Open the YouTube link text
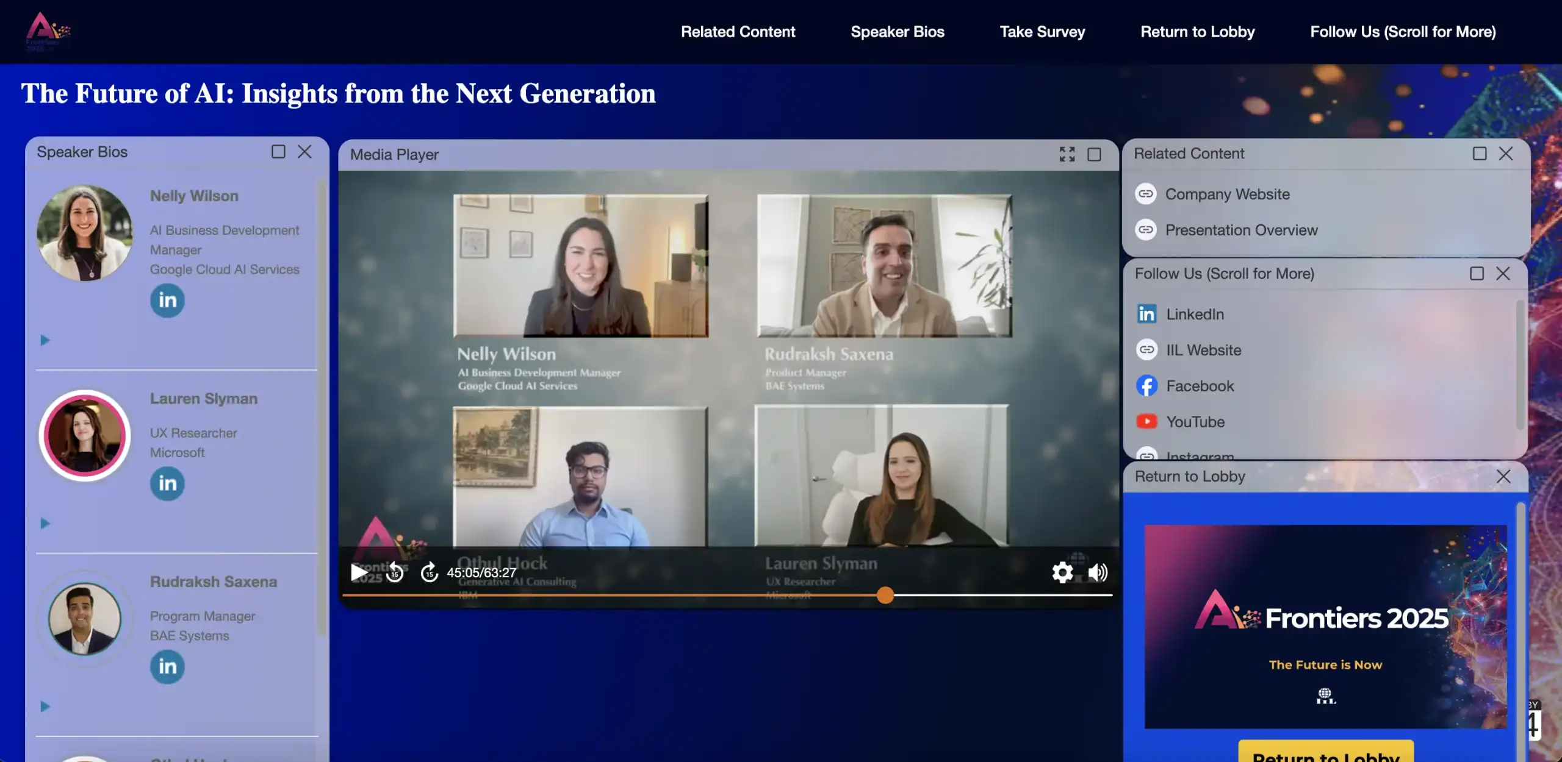Screen dimensions: 1562x762 [x=1195, y=421]
